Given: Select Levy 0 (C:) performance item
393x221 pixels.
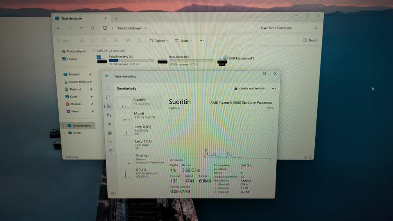Looking at the screenshot, I should click(x=141, y=130).
